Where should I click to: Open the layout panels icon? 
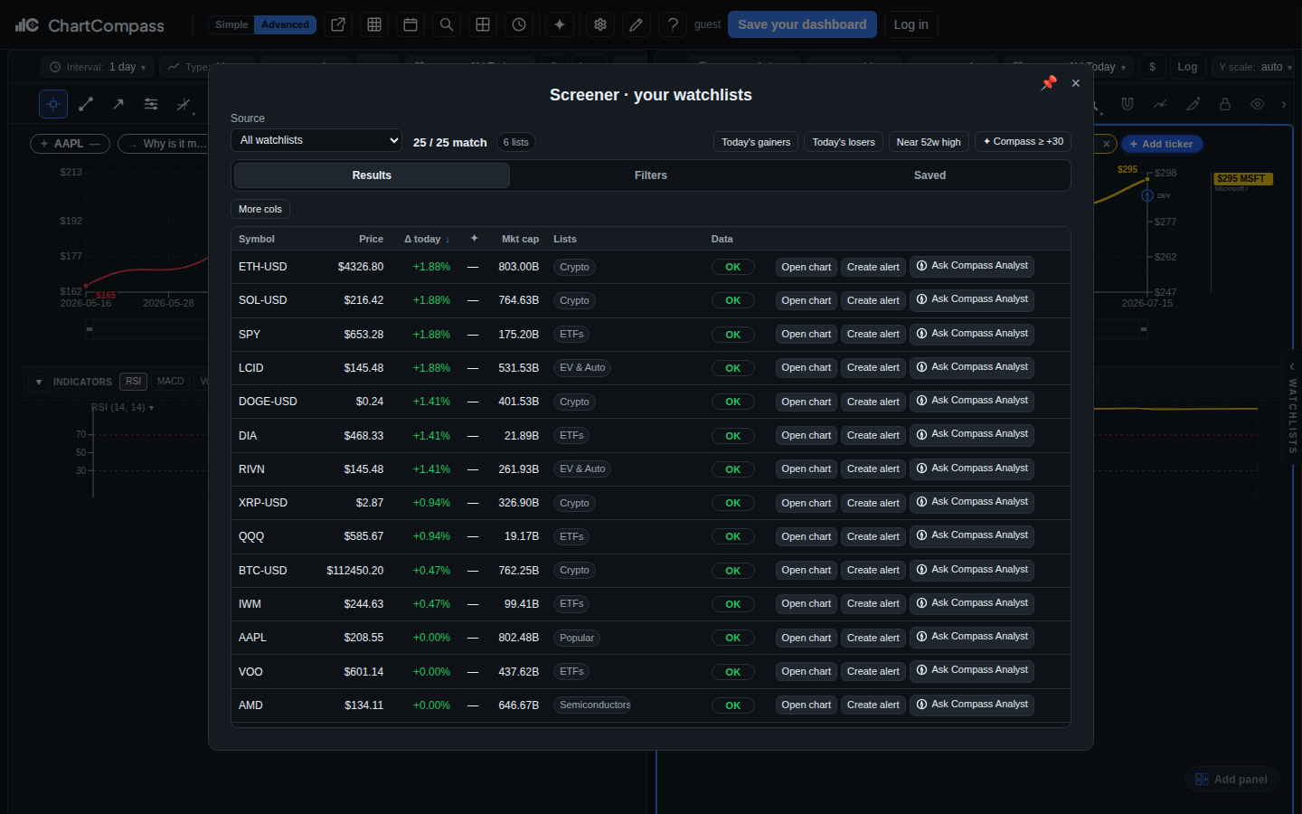tap(483, 24)
